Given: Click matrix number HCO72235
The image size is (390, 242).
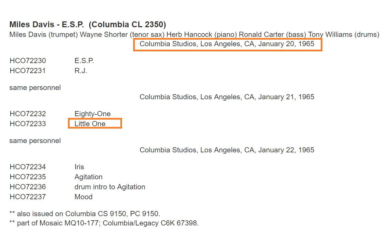Looking at the screenshot, I should 28,177.
